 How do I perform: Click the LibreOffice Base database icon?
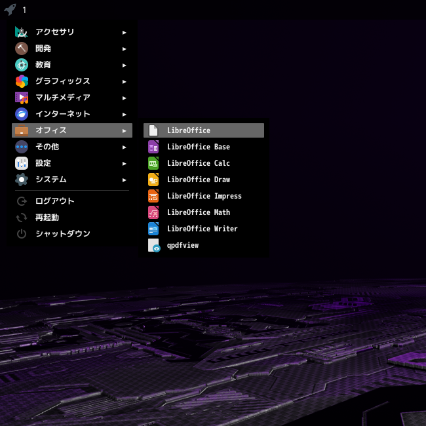pyautogui.click(x=153, y=147)
